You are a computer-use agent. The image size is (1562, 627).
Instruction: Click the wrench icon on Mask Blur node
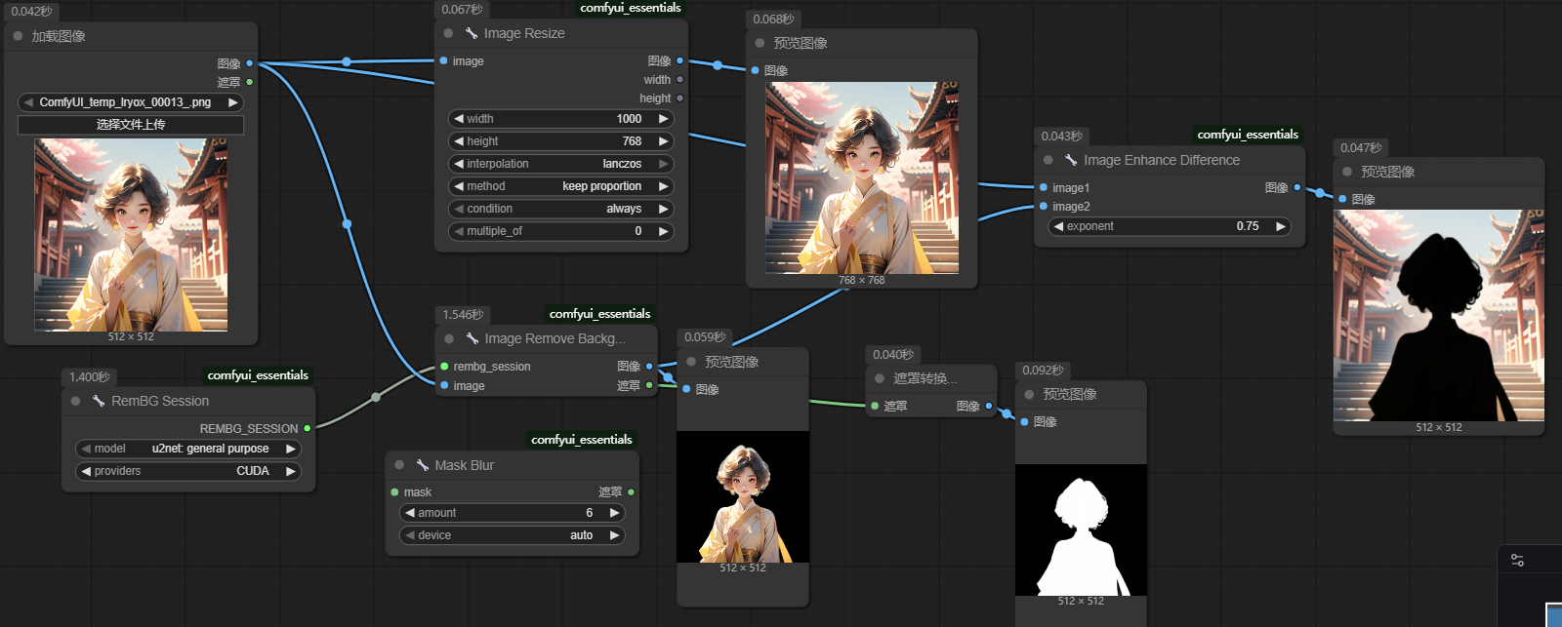tap(423, 465)
